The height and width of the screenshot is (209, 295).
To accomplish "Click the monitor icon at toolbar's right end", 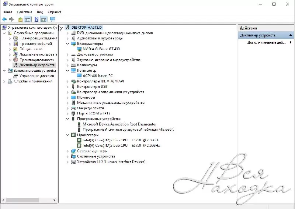I will (x=52, y=19).
